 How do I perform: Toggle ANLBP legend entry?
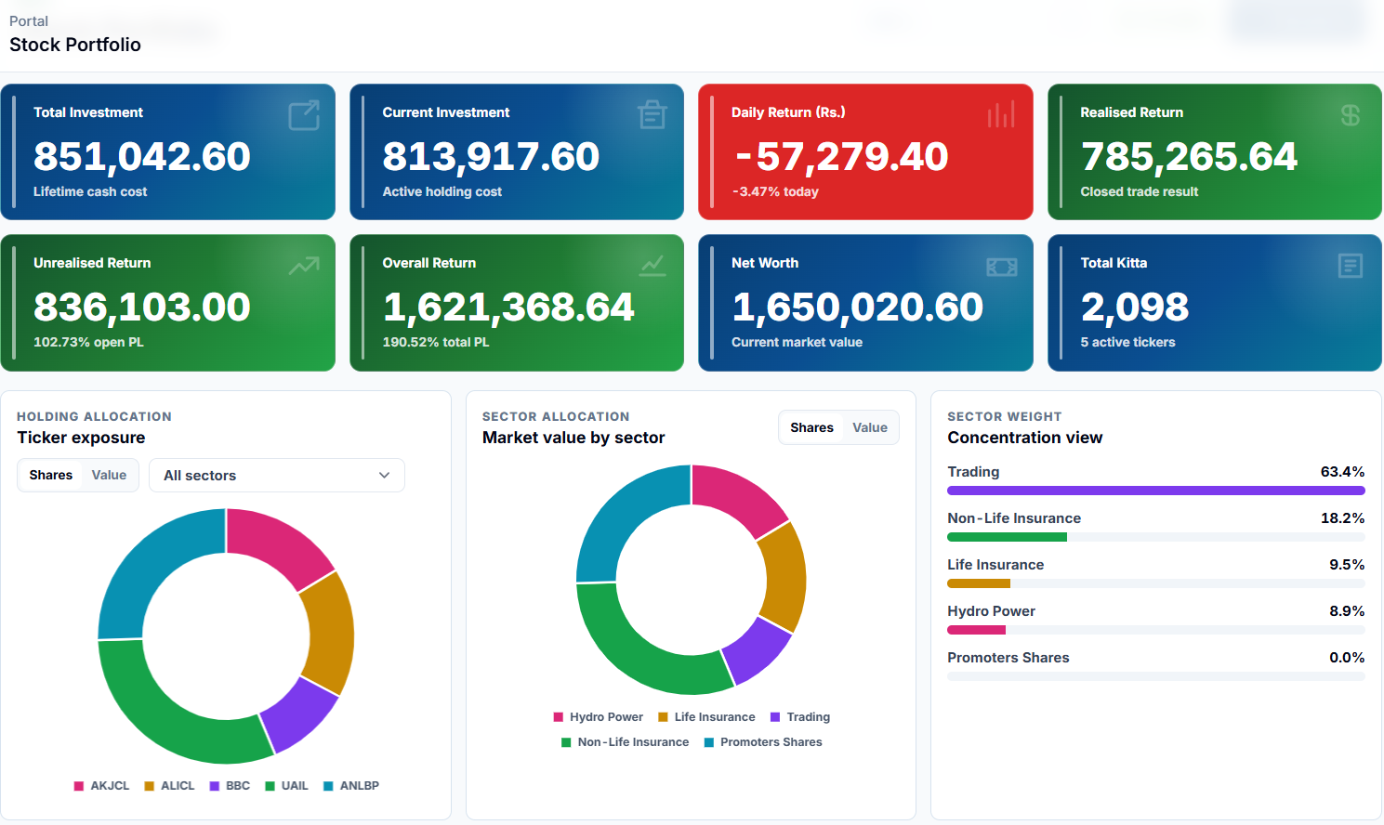pyautogui.click(x=351, y=786)
